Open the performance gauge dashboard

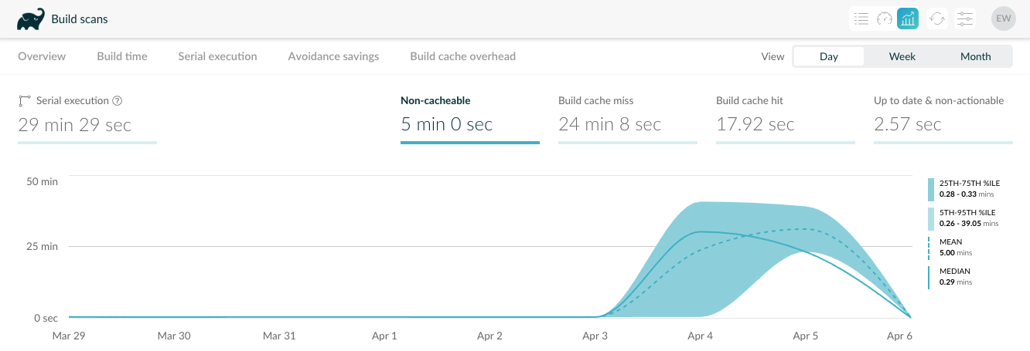pyautogui.click(x=885, y=19)
